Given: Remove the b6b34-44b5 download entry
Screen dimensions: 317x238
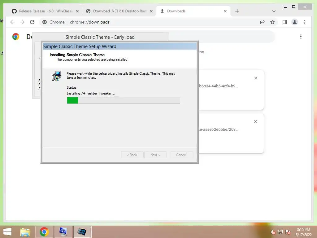Looking at the screenshot, I should (x=255, y=78).
